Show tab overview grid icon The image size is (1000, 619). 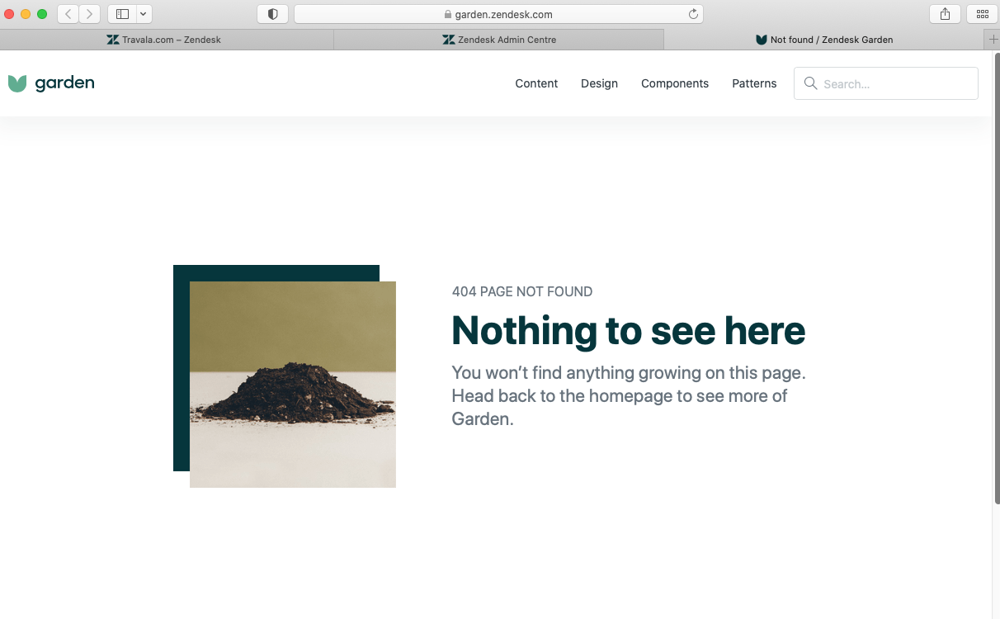click(982, 14)
